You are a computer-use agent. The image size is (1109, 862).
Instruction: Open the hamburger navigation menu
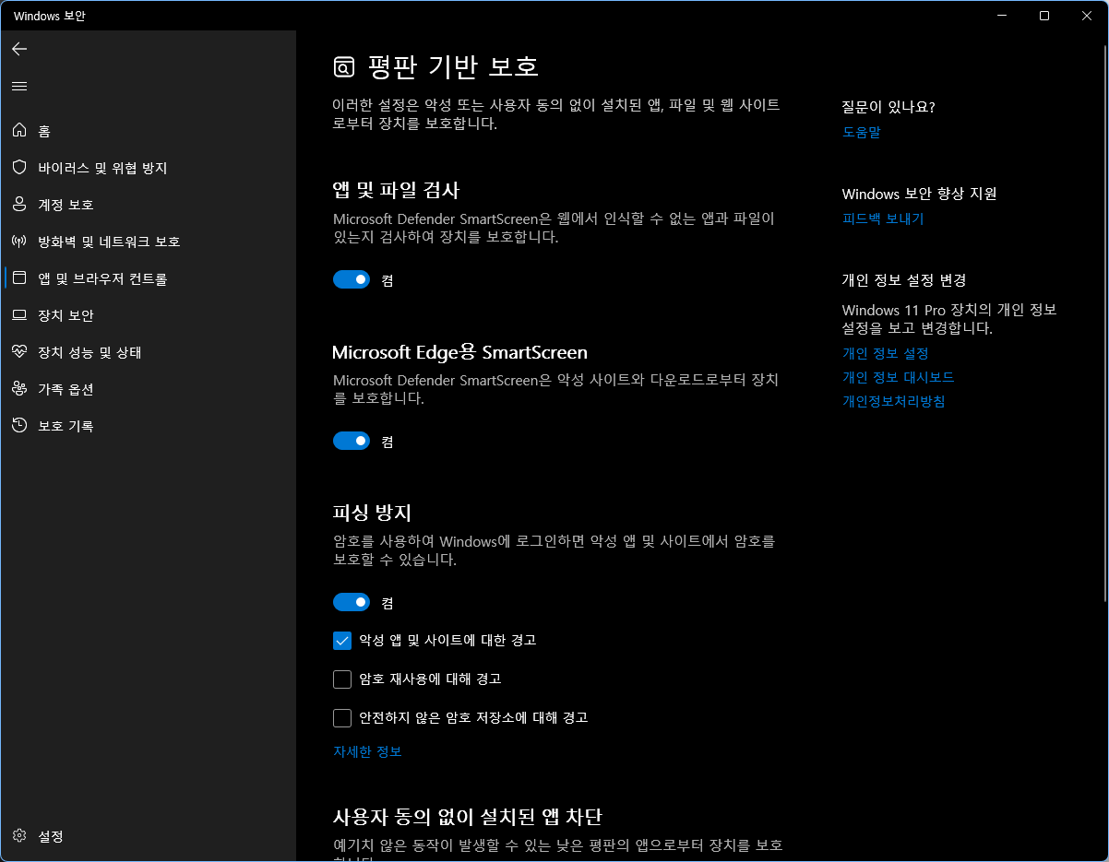(19, 86)
